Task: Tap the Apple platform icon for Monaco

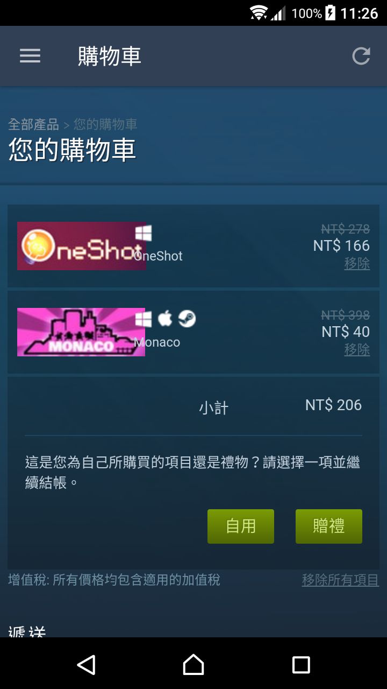Action: coord(165,319)
